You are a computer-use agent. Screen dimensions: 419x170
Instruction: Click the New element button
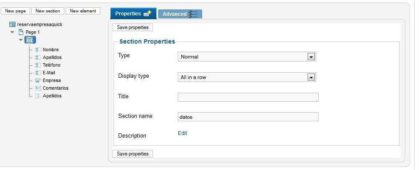click(x=83, y=11)
